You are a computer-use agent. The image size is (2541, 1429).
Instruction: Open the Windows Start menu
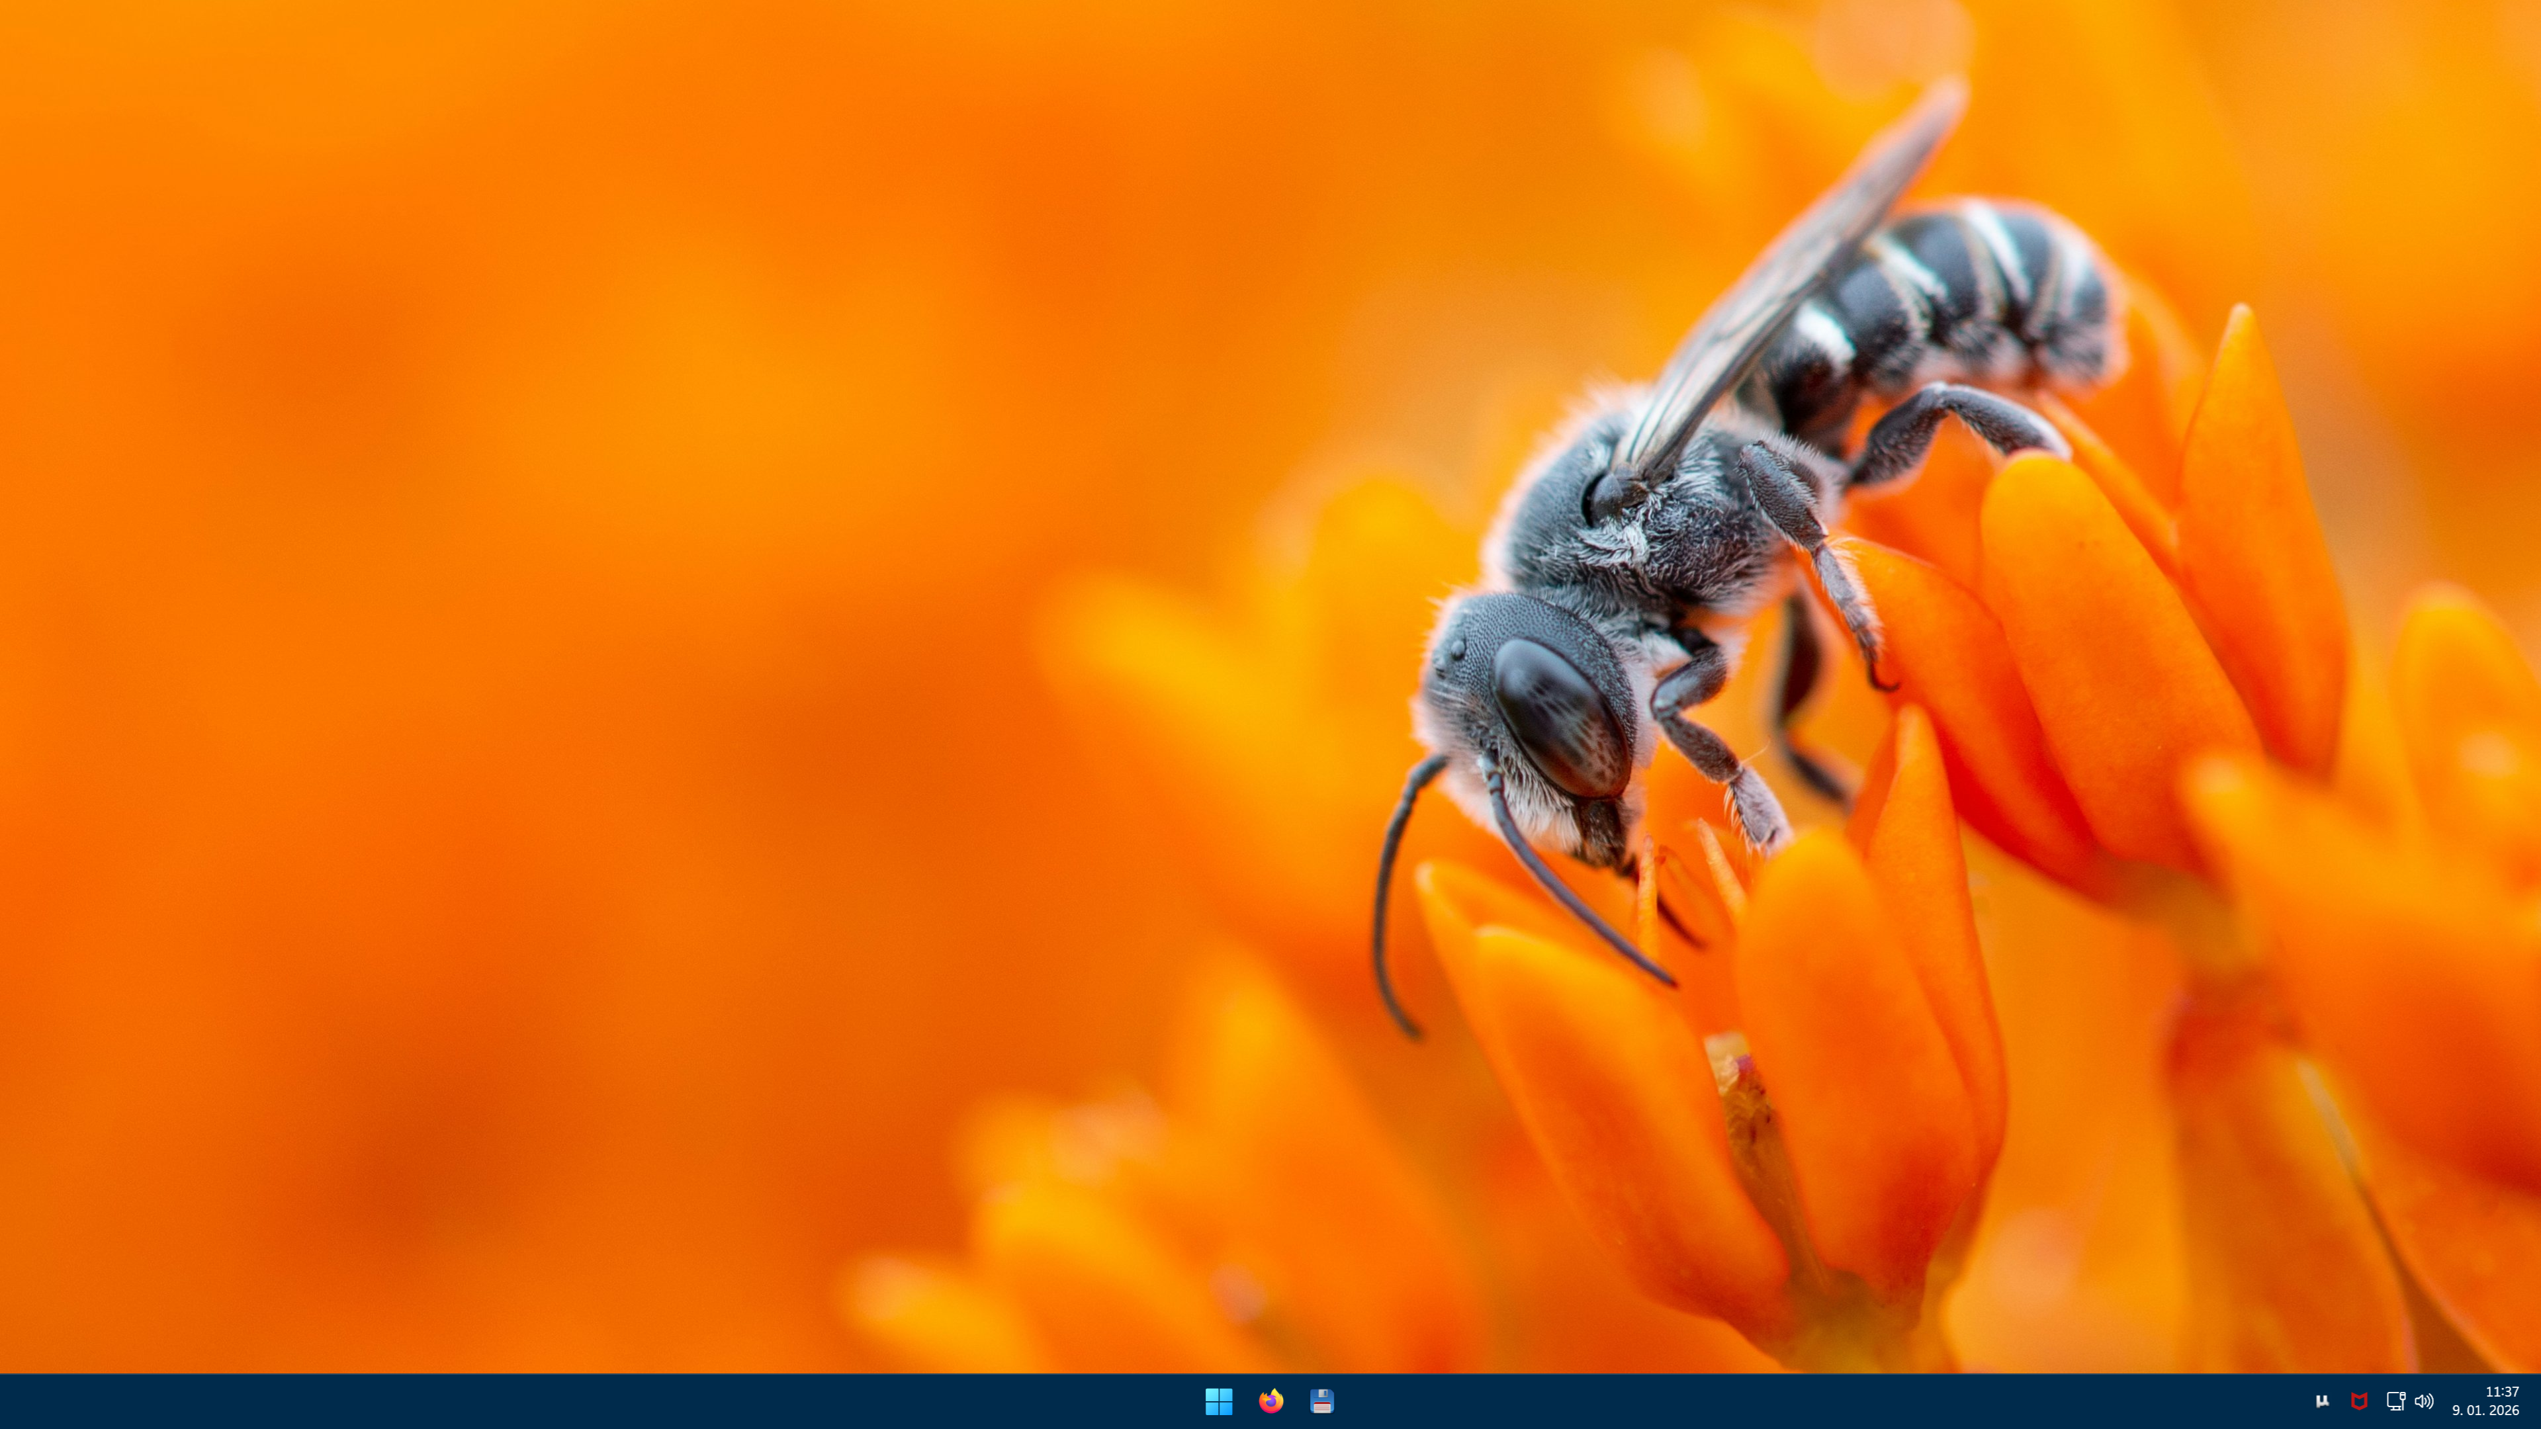click(1218, 1401)
